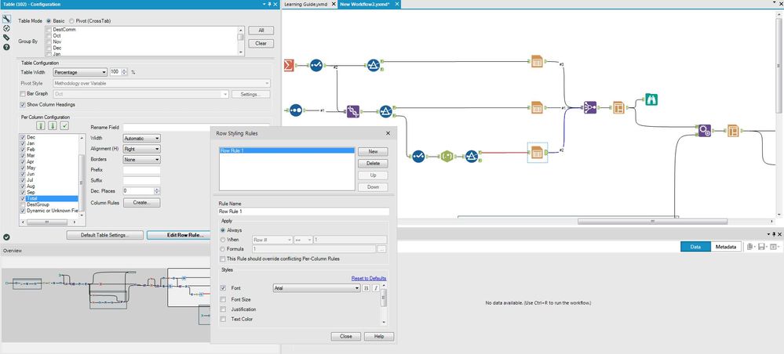
Task: Select the purple gears Append Fields tool
Action: [x=705, y=131]
